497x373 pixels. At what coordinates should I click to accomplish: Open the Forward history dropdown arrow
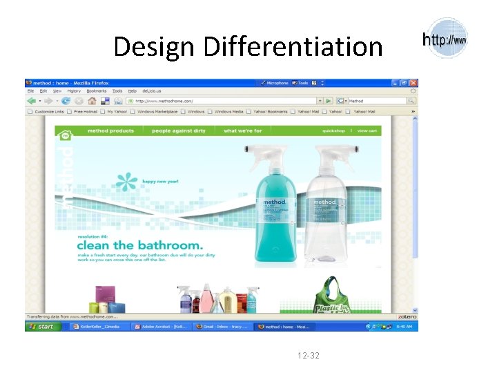tap(57, 101)
